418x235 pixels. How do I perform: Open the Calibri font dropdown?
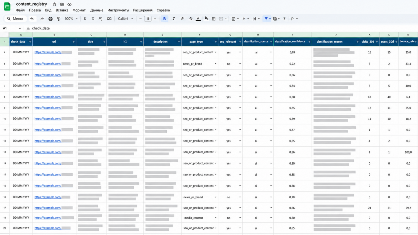point(125,19)
